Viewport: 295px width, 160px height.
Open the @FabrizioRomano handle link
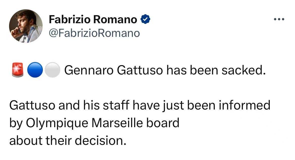point(94,33)
